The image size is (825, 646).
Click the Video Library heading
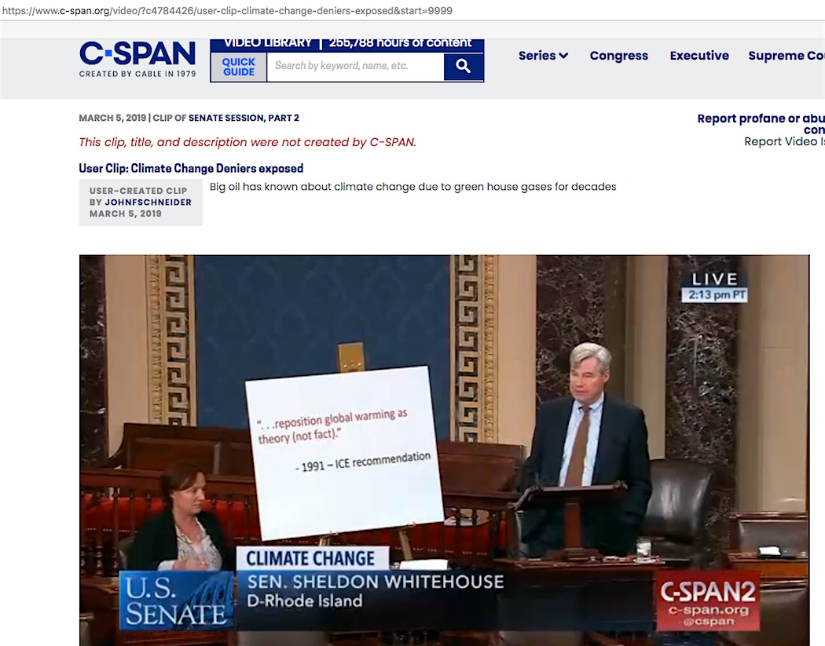pyautogui.click(x=268, y=43)
